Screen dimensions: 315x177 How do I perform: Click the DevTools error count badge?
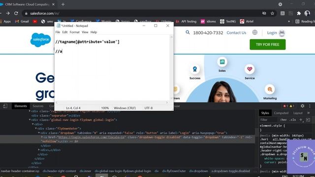coord(285,106)
